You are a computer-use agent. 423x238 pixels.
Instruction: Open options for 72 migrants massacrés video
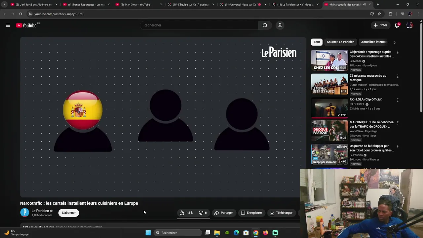pos(398,76)
